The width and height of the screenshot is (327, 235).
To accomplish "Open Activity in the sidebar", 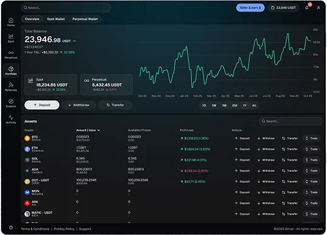I will (11, 120).
